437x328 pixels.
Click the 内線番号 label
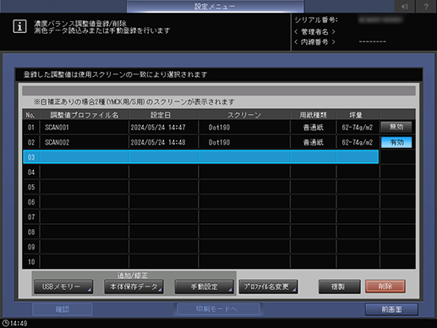point(314,42)
